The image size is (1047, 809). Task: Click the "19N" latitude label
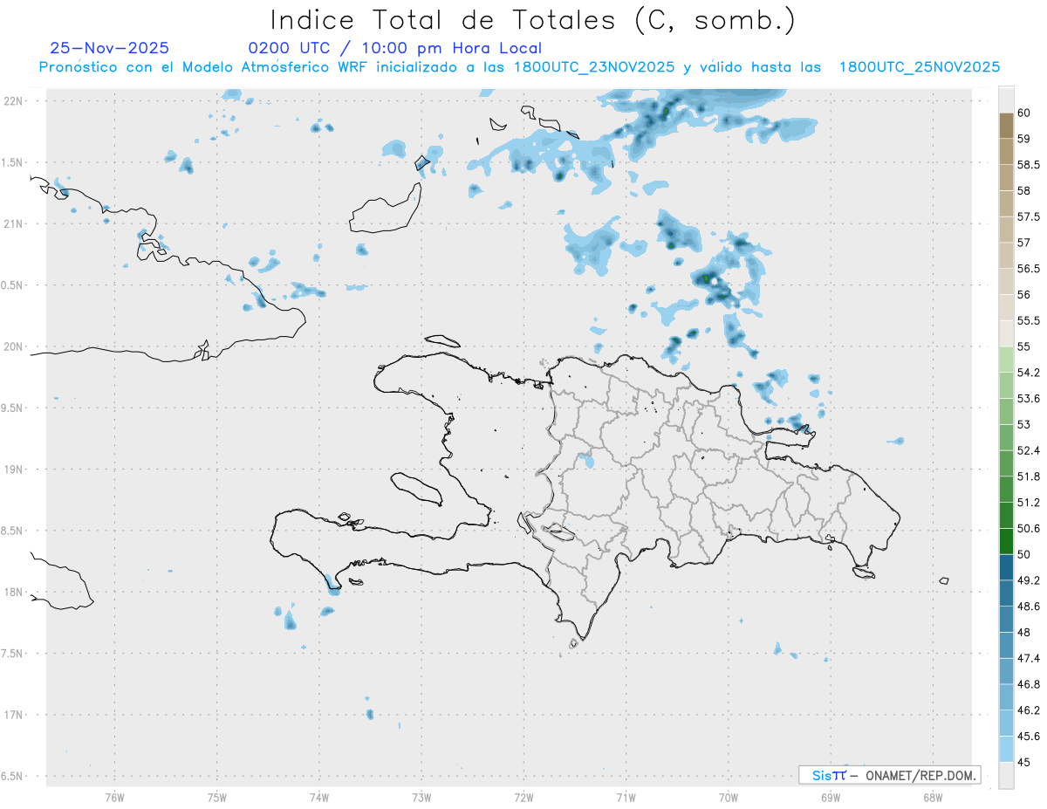tap(14, 469)
